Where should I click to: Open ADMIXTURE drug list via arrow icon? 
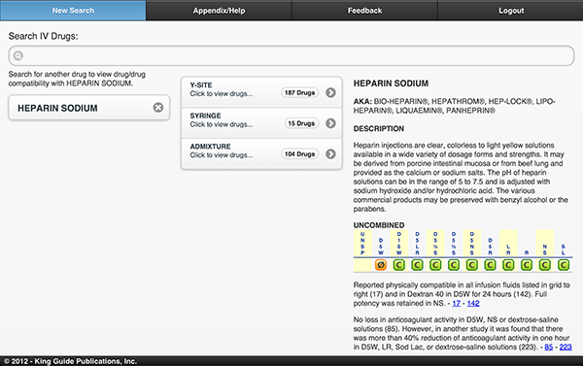click(x=330, y=153)
